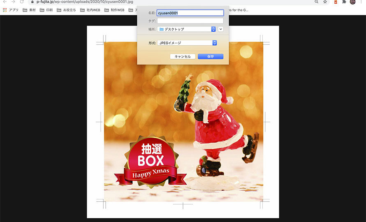Open the 制作WEB bookmark folder
The image size is (366, 222).
(114, 10)
